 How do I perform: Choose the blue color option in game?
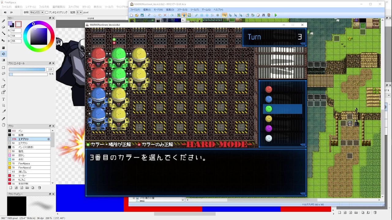pyautogui.click(x=269, y=99)
